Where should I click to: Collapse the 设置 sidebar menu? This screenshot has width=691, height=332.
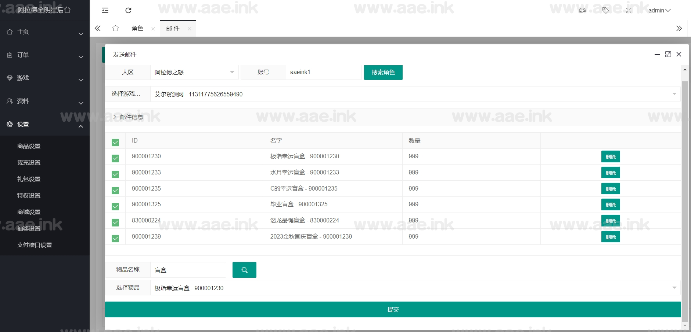[x=45, y=124]
